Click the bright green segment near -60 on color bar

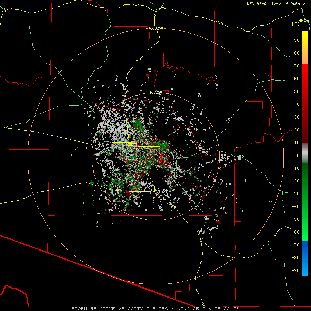(x=305, y=232)
